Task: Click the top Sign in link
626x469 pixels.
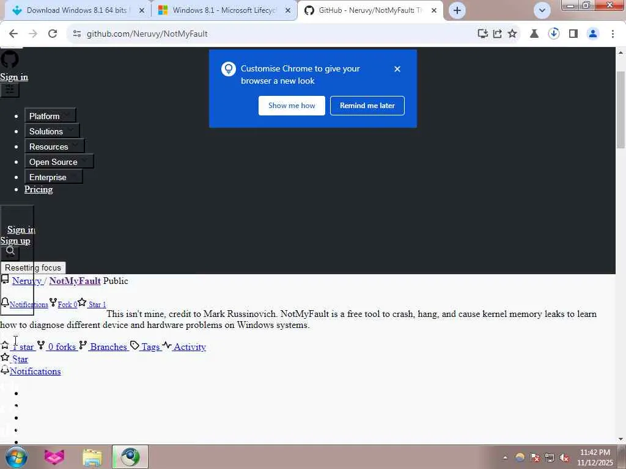Action: (x=14, y=77)
